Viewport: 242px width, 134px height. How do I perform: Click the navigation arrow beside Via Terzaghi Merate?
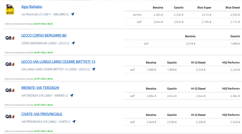(x=72, y=96)
